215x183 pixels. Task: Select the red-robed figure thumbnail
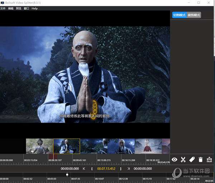(x=148, y=146)
